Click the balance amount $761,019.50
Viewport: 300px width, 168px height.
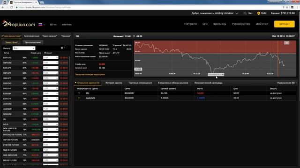(287, 13)
